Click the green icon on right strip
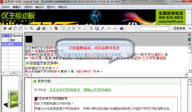 [x=190, y=39]
